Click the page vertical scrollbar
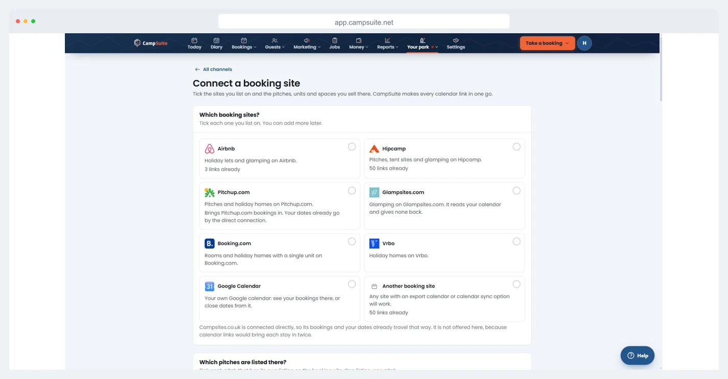 (661, 69)
